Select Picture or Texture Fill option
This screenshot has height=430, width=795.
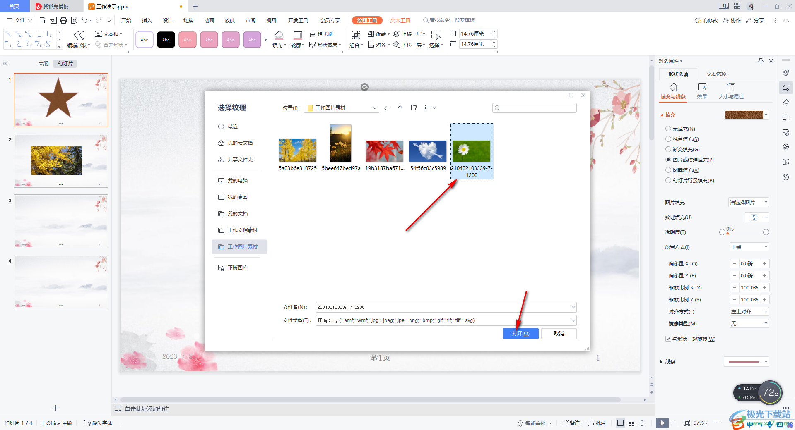668,160
